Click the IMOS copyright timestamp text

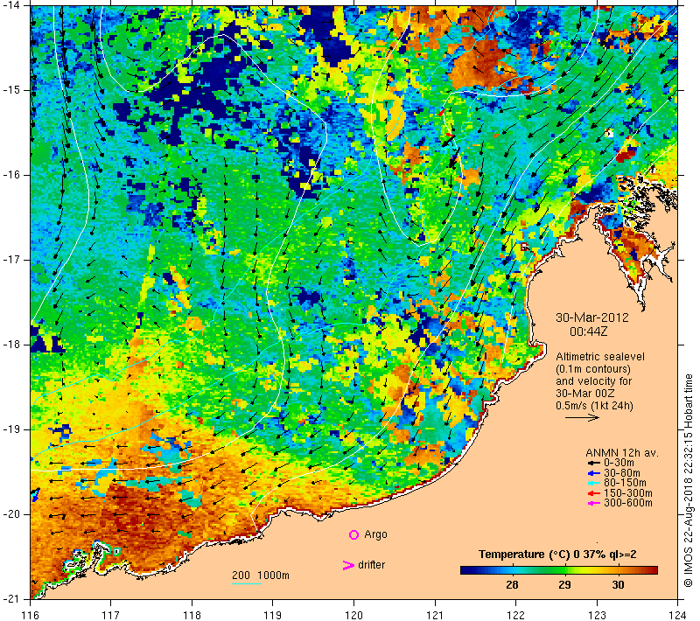pyautogui.click(x=688, y=481)
